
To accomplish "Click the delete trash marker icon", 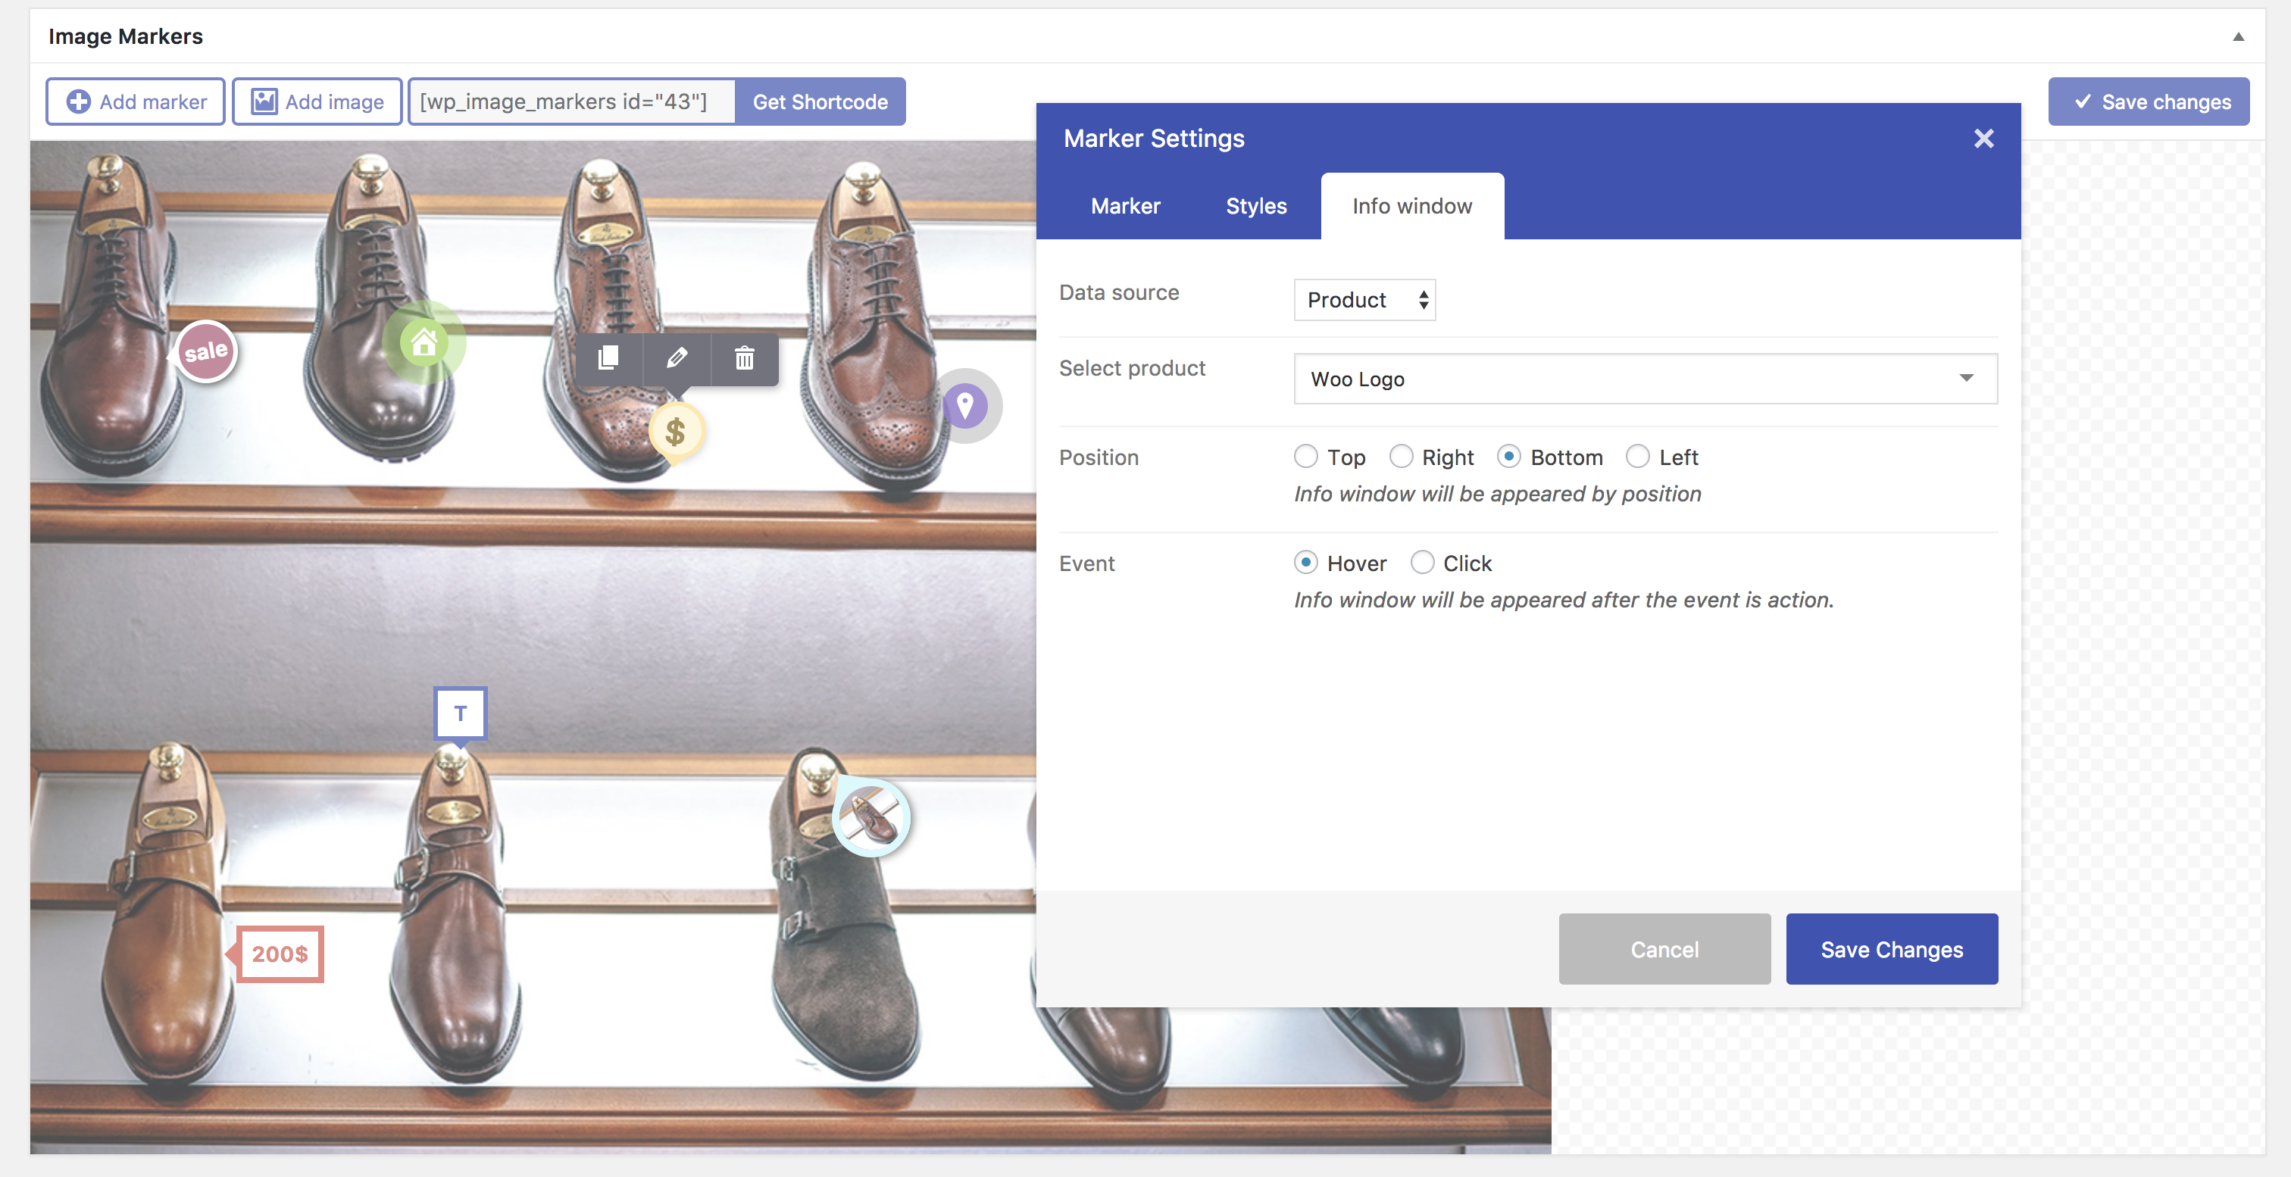I will [742, 357].
